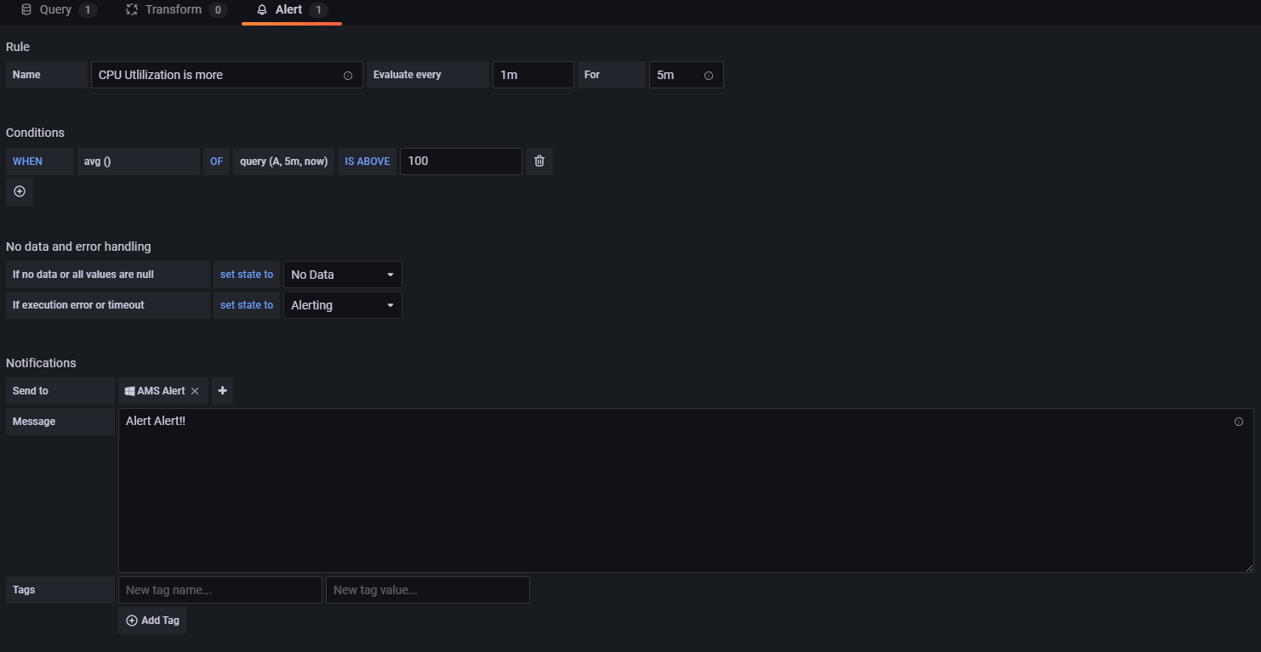
Task: Edit the Evaluate every 1m field
Action: coord(533,75)
